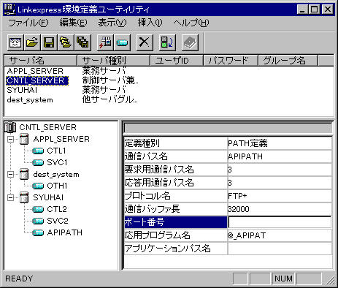The height and width of the screenshot is (288, 338).
Task: Click the insert path toolbar icon
Action: click(x=122, y=42)
